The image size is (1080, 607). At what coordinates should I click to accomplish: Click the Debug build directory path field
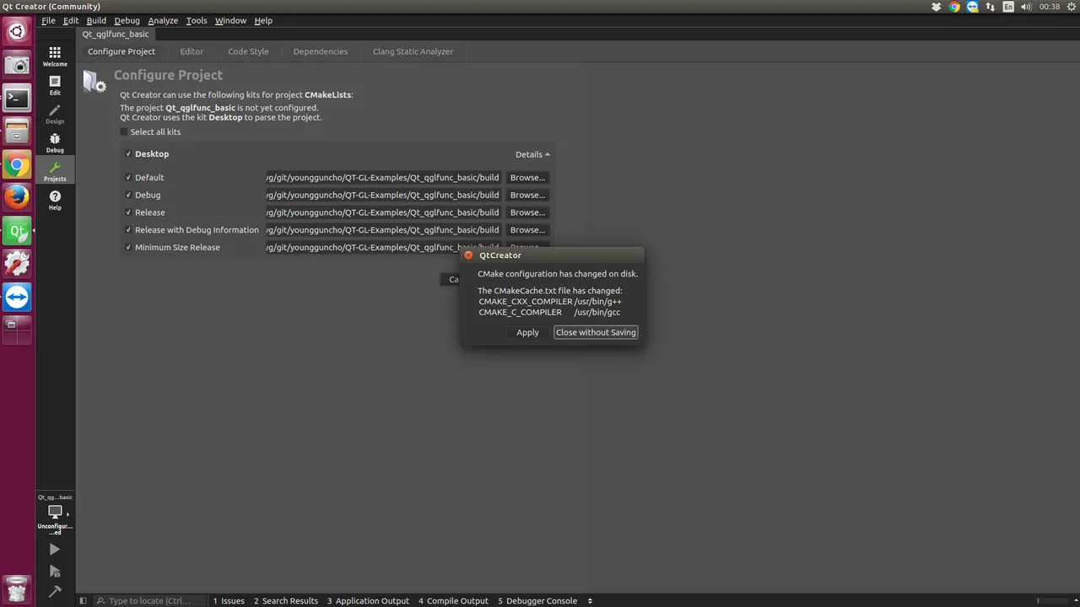click(x=383, y=196)
